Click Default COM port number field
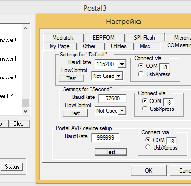 click(164, 67)
